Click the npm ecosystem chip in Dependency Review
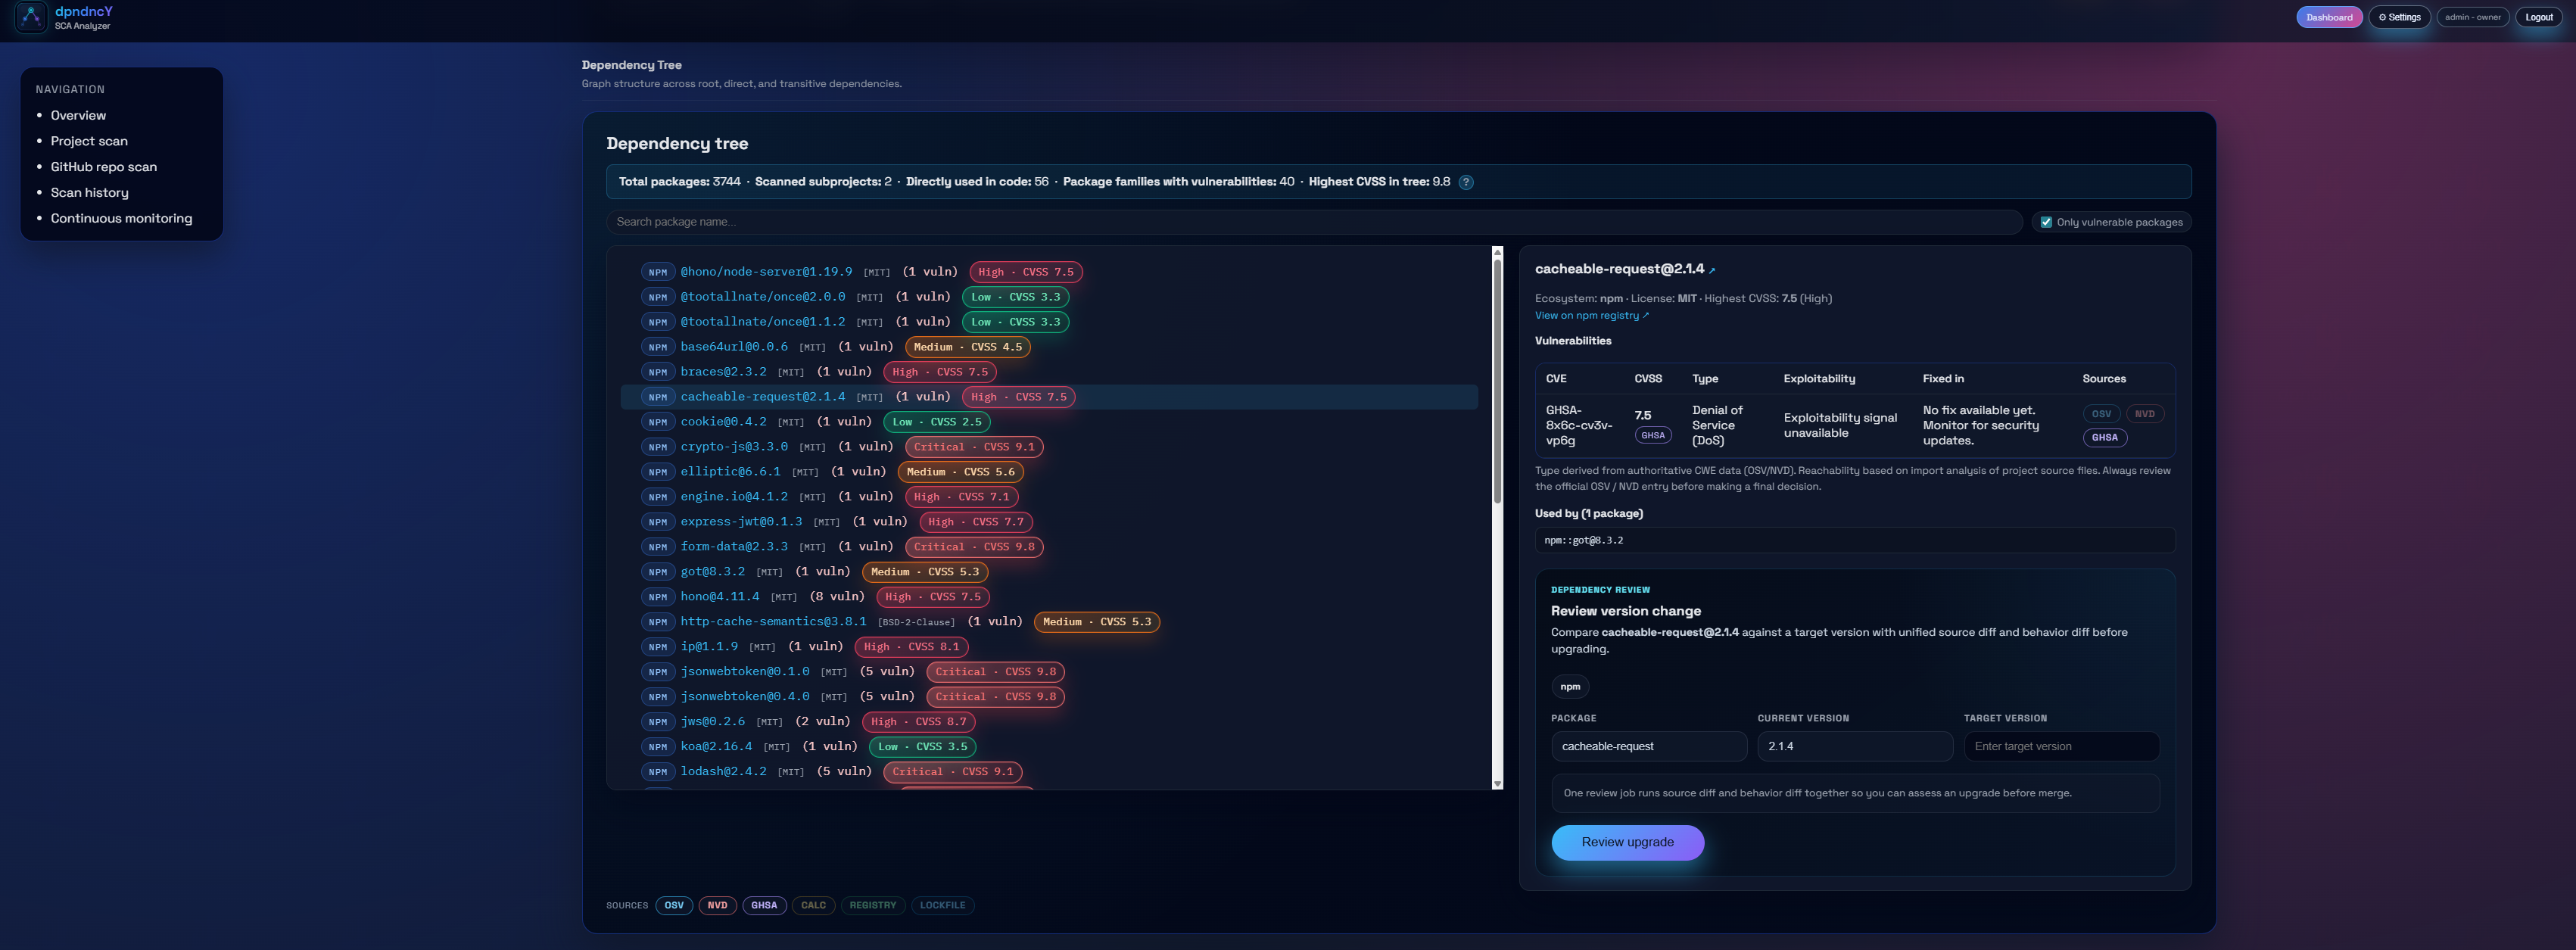Image resolution: width=2576 pixels, height=950 pixels. 1569,686
